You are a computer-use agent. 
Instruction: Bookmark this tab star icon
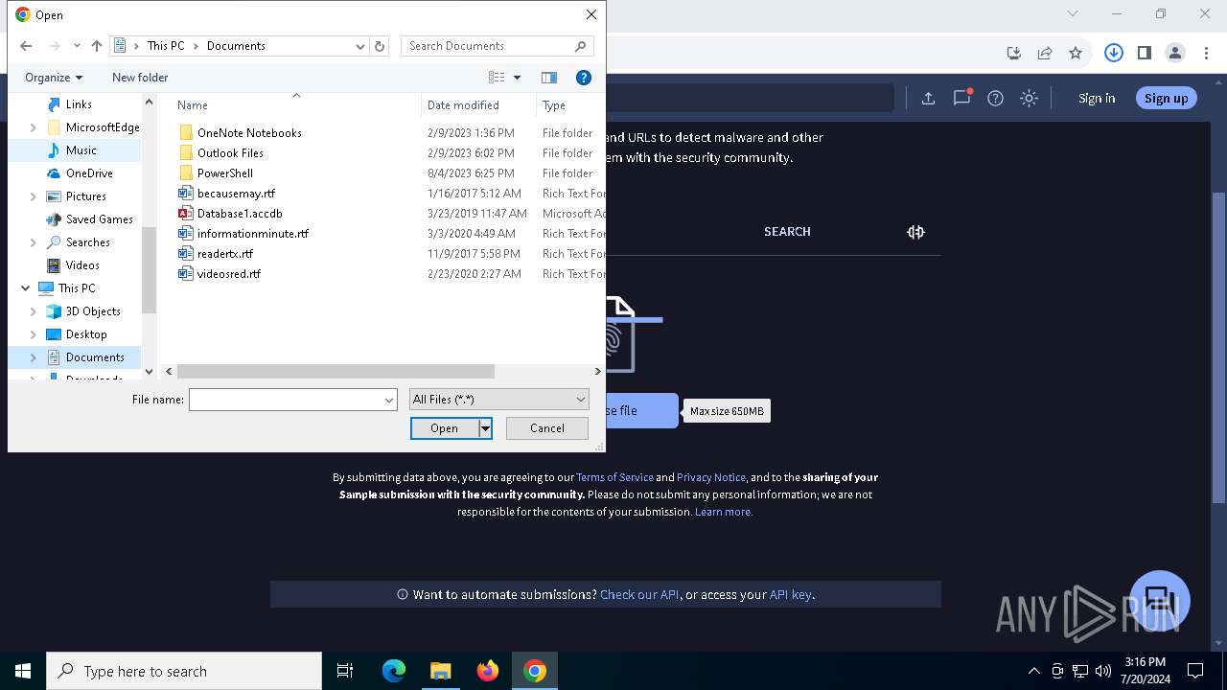point(1076,54)
